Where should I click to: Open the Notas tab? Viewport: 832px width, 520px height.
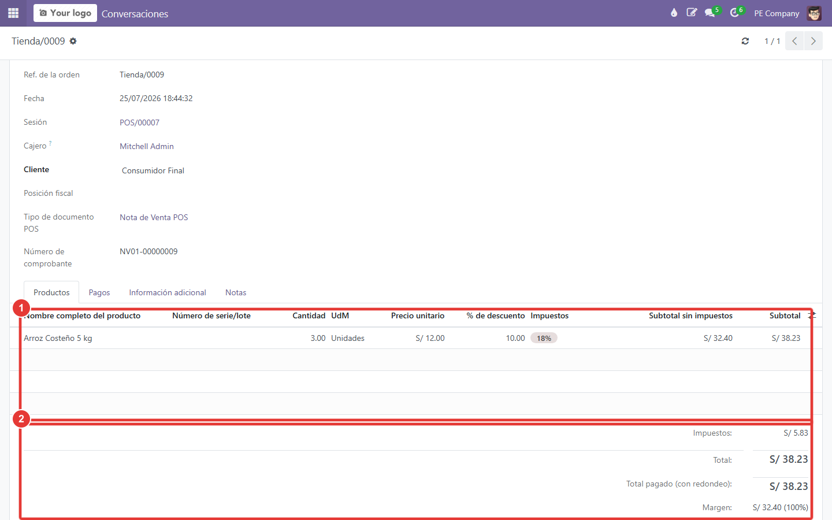tap(236, 292)
